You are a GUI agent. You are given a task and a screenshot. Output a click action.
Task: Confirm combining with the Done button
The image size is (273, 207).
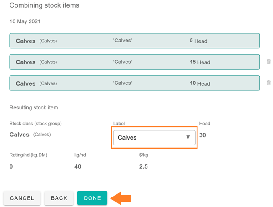tap(92, 198)
